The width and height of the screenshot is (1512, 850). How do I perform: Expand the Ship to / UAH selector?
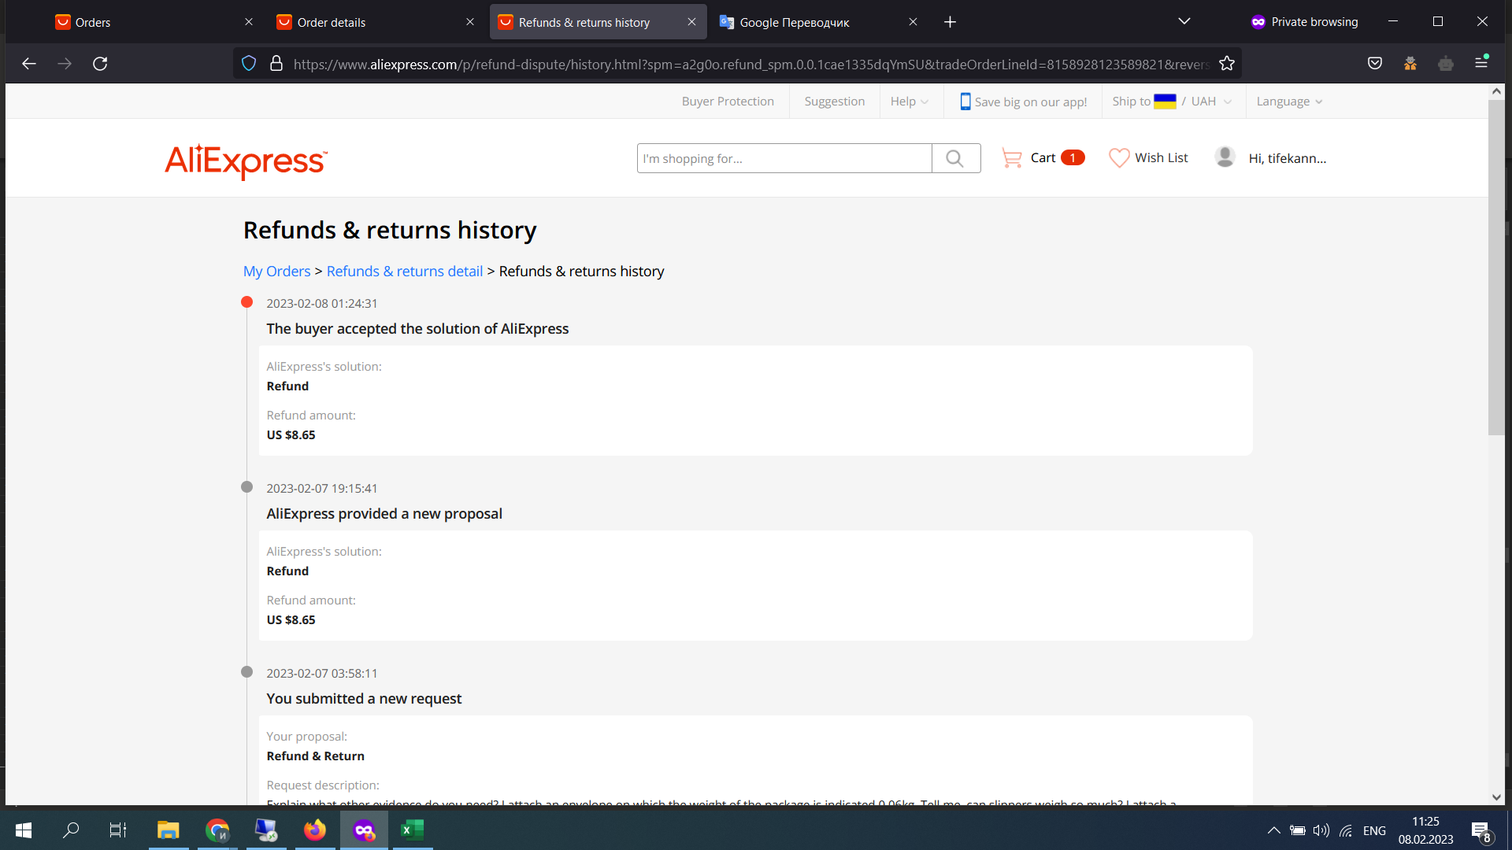coord(1172,102)
